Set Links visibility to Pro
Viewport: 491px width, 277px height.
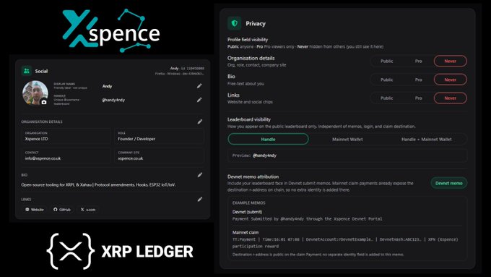pos(418,98)
